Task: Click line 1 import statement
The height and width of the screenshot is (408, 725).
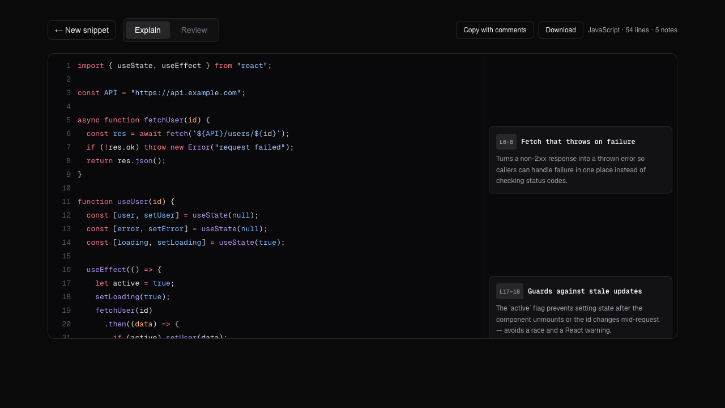Action: click(174, 66)
